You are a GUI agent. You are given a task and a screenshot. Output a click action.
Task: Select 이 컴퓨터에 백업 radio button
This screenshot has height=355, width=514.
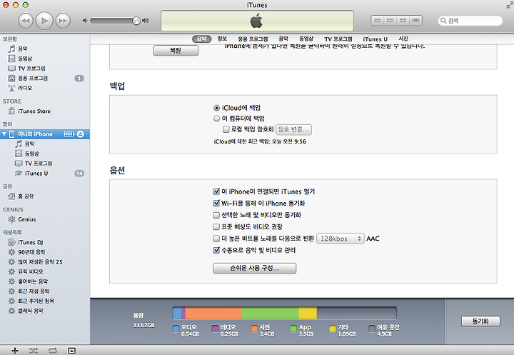pyautogui.click(x=217, y=119)
